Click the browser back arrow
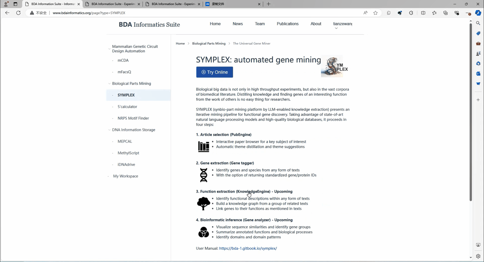The height and width of the screenshot is (262, 484). click(7, 13)
